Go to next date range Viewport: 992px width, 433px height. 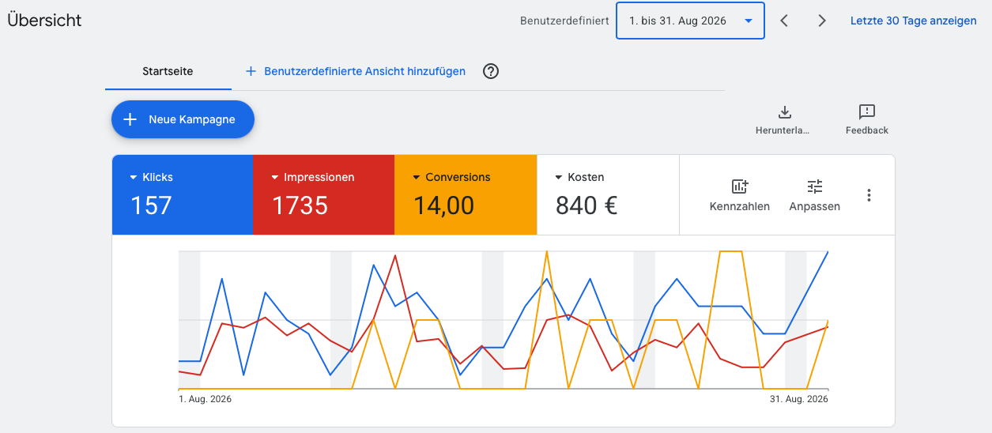pos(822,21)
